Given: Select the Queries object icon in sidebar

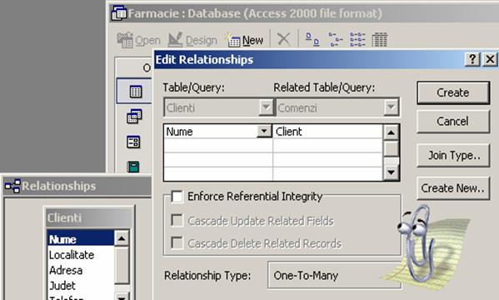Looking at the screenshot, I should click(x=134, y=116).
